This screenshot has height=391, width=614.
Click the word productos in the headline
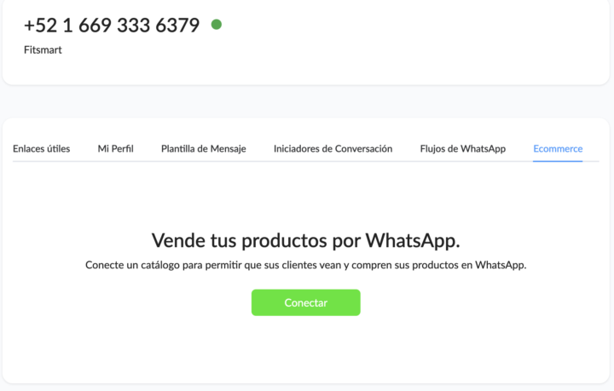pyautogui.click(x=284, y=241)
